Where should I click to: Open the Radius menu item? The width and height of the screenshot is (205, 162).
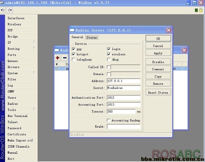(21, 104)
